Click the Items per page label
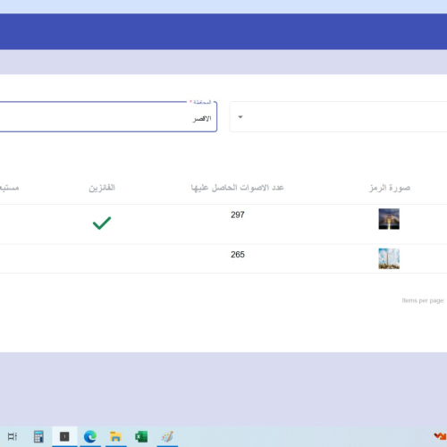This screenshot has width=447, height=447. click(x=423, y=300)
